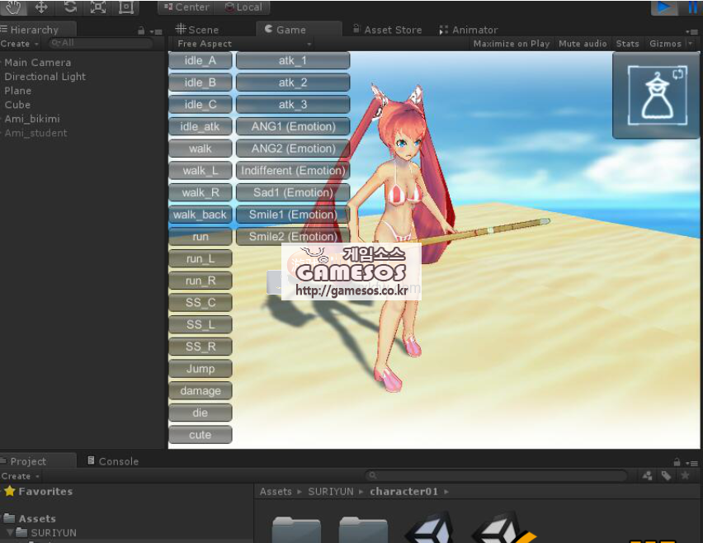Image resolution: width=703 pixels, height=543 pixels.
Task: Click the atk_3 animation button
Action: point(293,105)
